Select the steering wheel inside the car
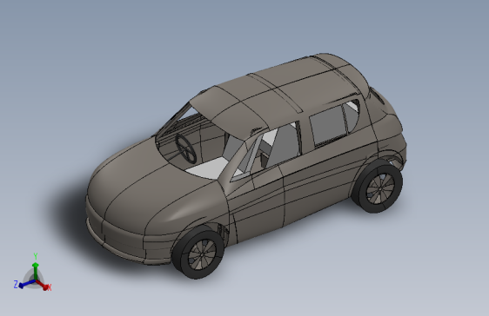489x316 pixels. 185,148
